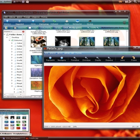
Task: Collapse the Desktop tree node
Action: point(7,37)
